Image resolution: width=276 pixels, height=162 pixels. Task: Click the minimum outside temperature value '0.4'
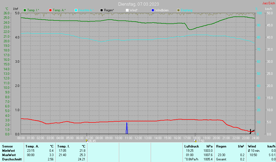pos(51,151)
